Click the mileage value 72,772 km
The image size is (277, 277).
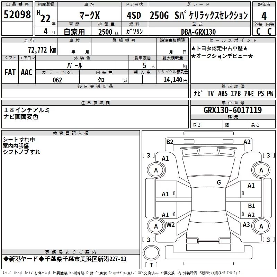click(42, 50)
